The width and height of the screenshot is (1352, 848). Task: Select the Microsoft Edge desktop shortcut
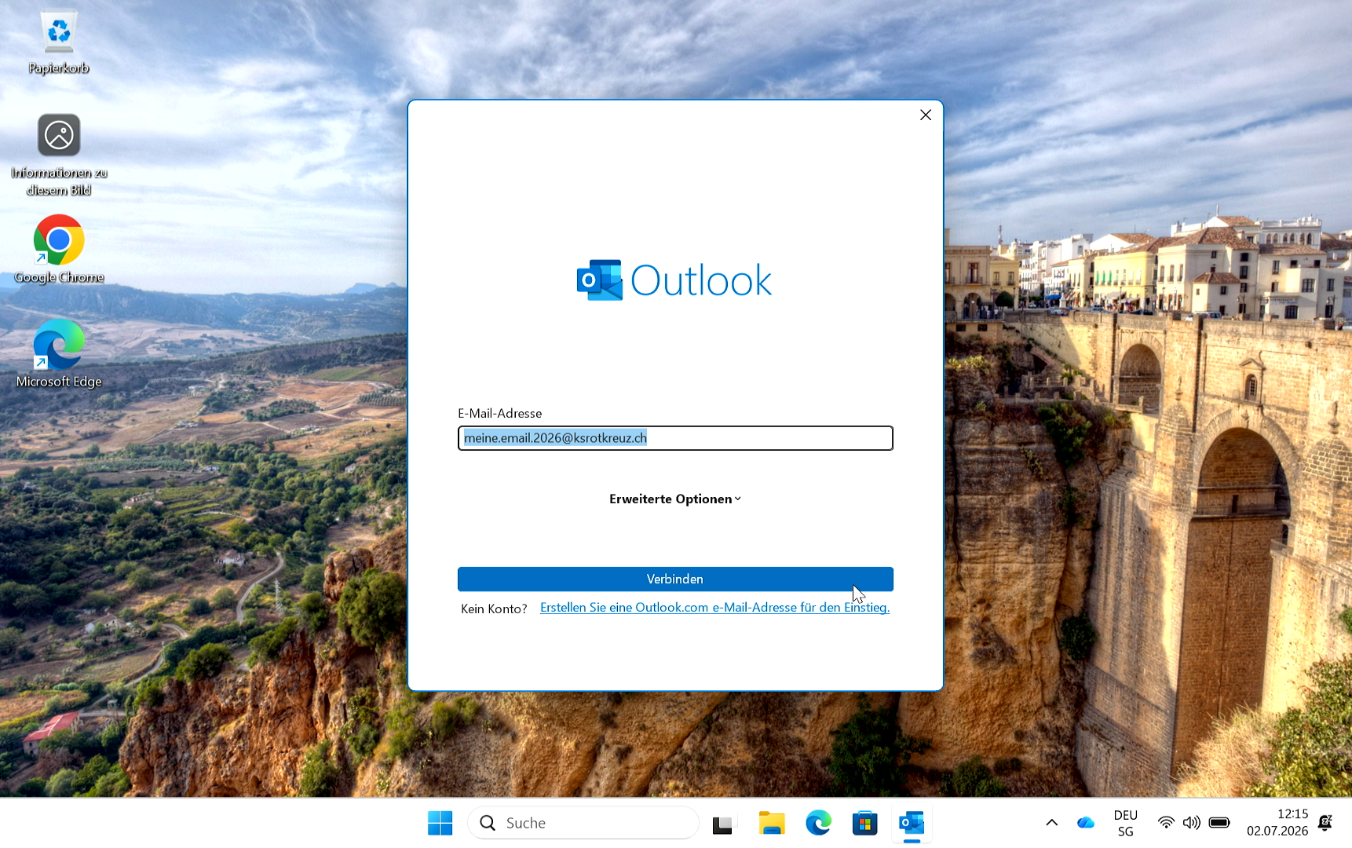point(59,354)
